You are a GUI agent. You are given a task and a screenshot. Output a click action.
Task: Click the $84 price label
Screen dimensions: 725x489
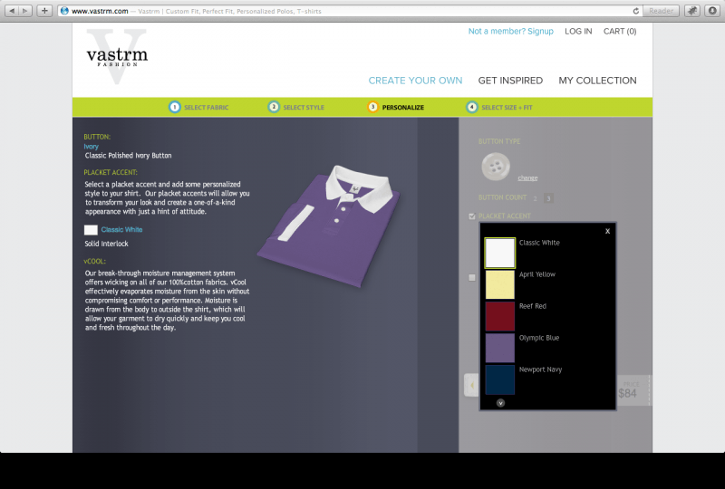[627, 393]
